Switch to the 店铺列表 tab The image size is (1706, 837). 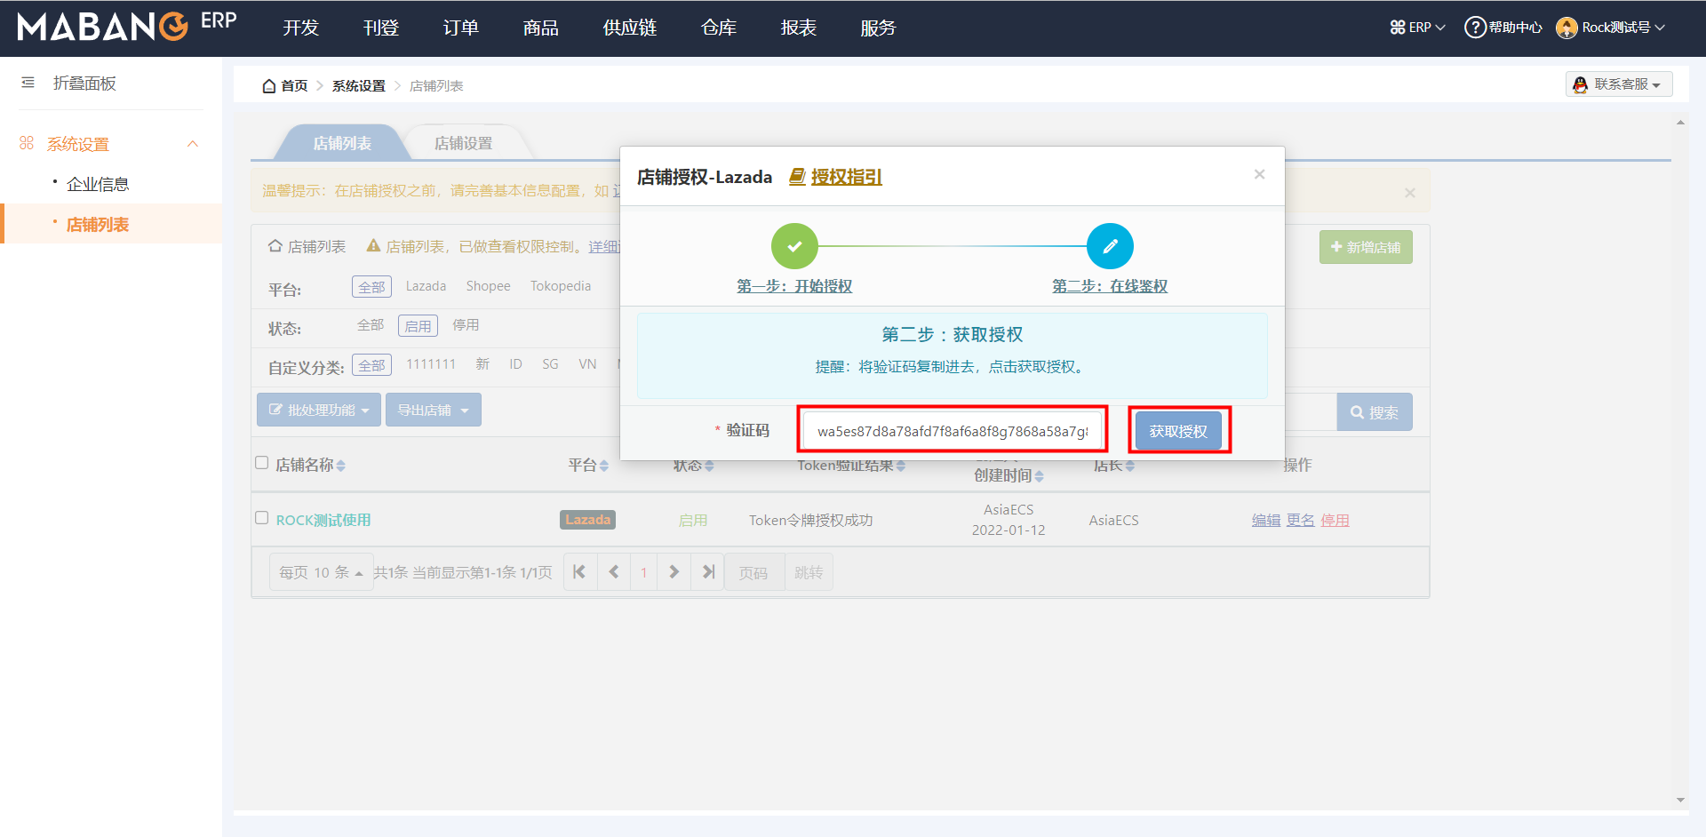tap(342, 143)
